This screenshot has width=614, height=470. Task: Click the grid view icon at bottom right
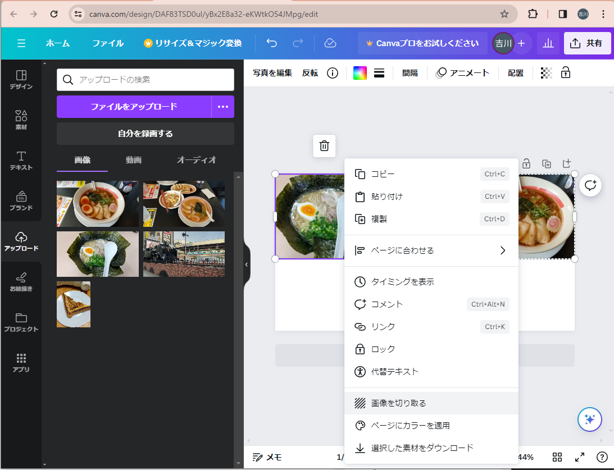557,457
